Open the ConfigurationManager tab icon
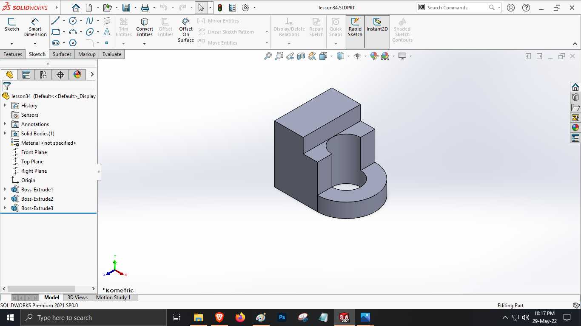This screenshot has width=581, height=331. (x=43, y=75)
